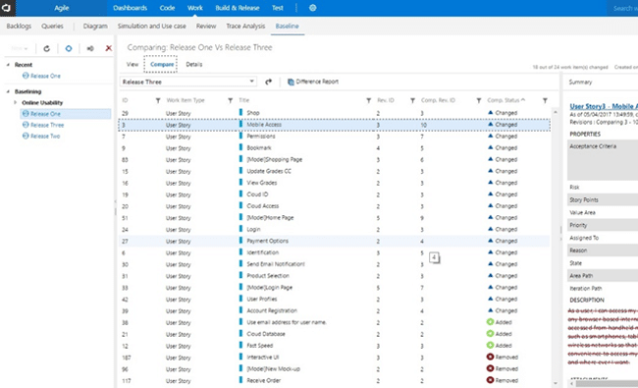Select the Bookmark row title

click(x=259, y=147)
